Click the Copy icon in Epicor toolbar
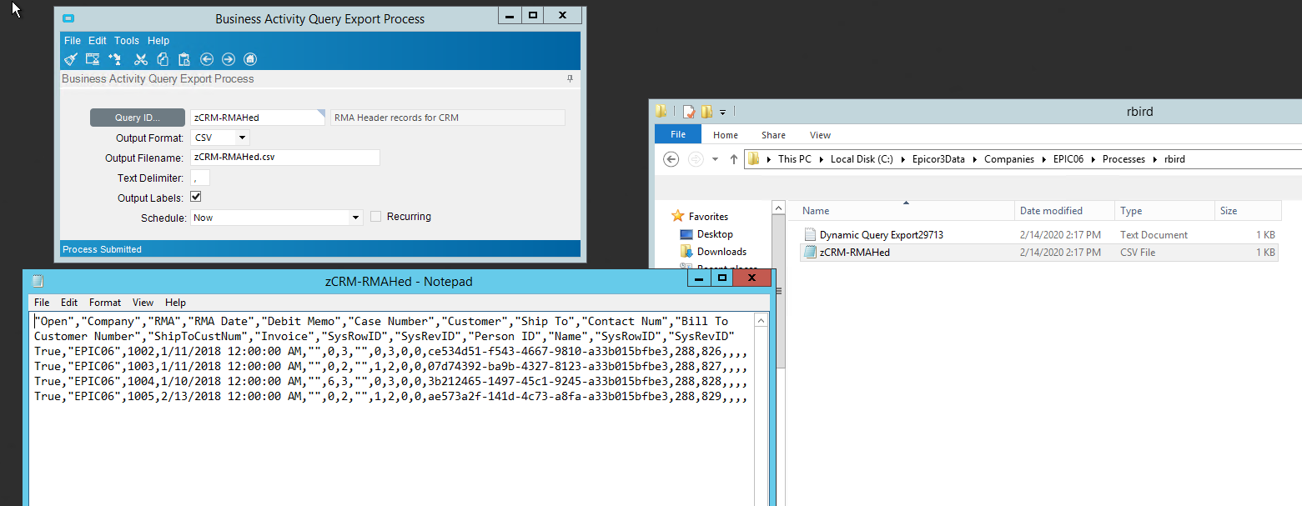This screenshot has width=1302, height=506. pos(163,59)
